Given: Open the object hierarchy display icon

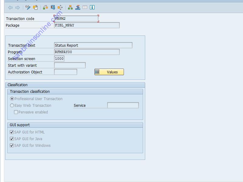Looking at the screenshot, I should (x=70, y=7).
